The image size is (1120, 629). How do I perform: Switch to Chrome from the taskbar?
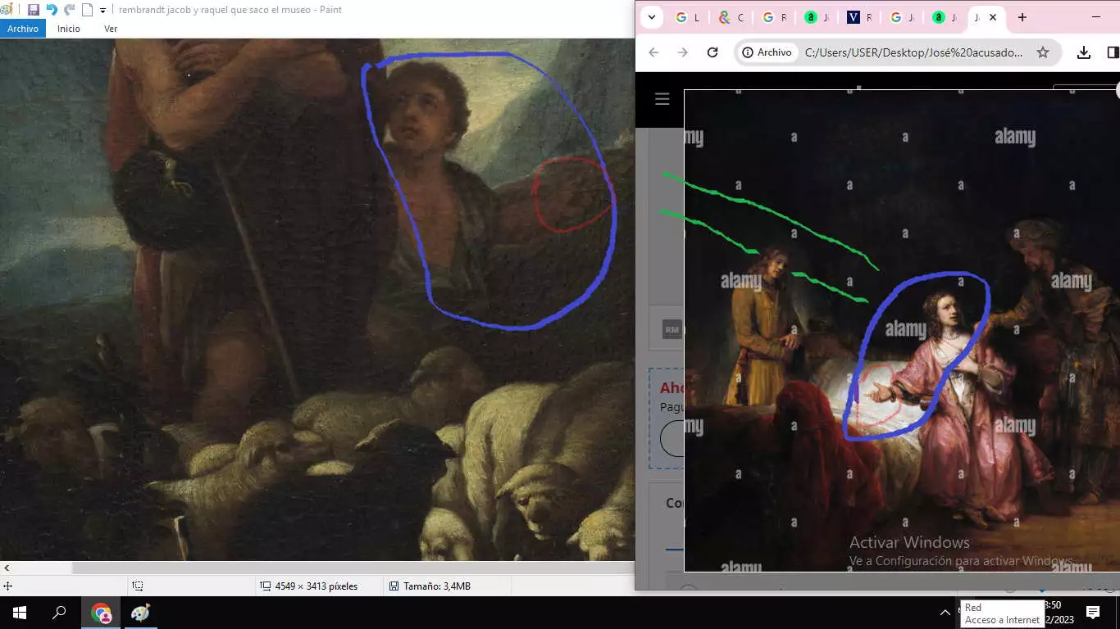tap(101, 613)
